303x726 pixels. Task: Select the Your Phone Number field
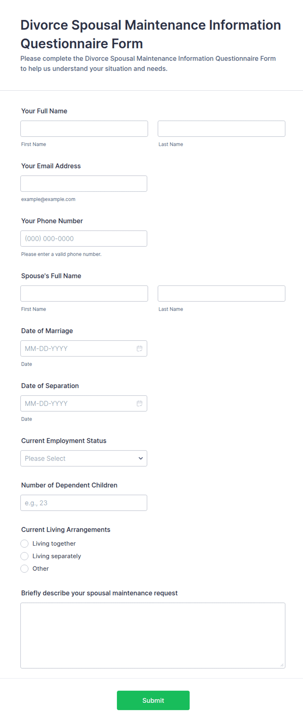pyautogui.click(x=84, y=239)
